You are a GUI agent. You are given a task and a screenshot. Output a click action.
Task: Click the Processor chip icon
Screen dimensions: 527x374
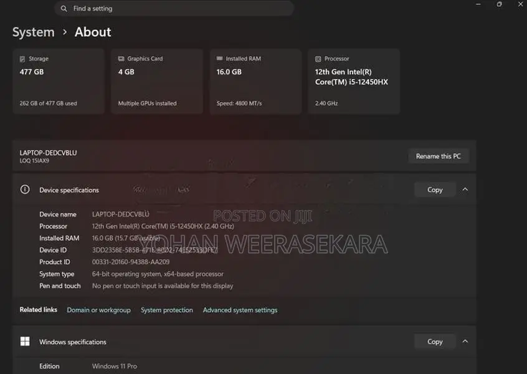318,59
